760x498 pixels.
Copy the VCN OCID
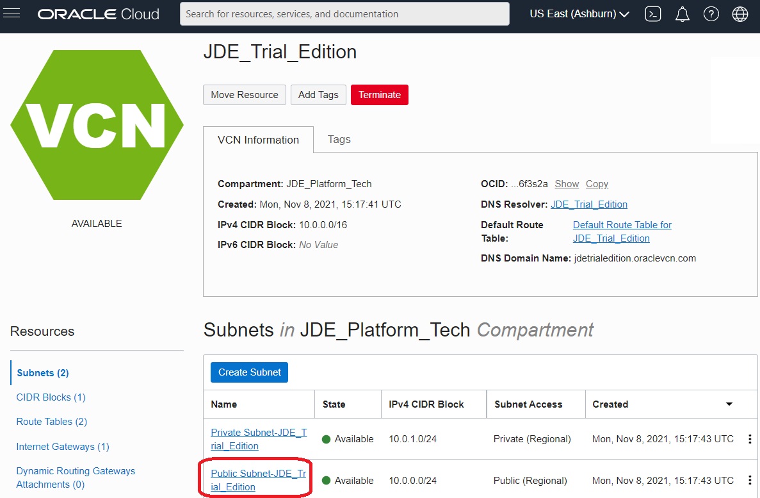tap(596, 184)
